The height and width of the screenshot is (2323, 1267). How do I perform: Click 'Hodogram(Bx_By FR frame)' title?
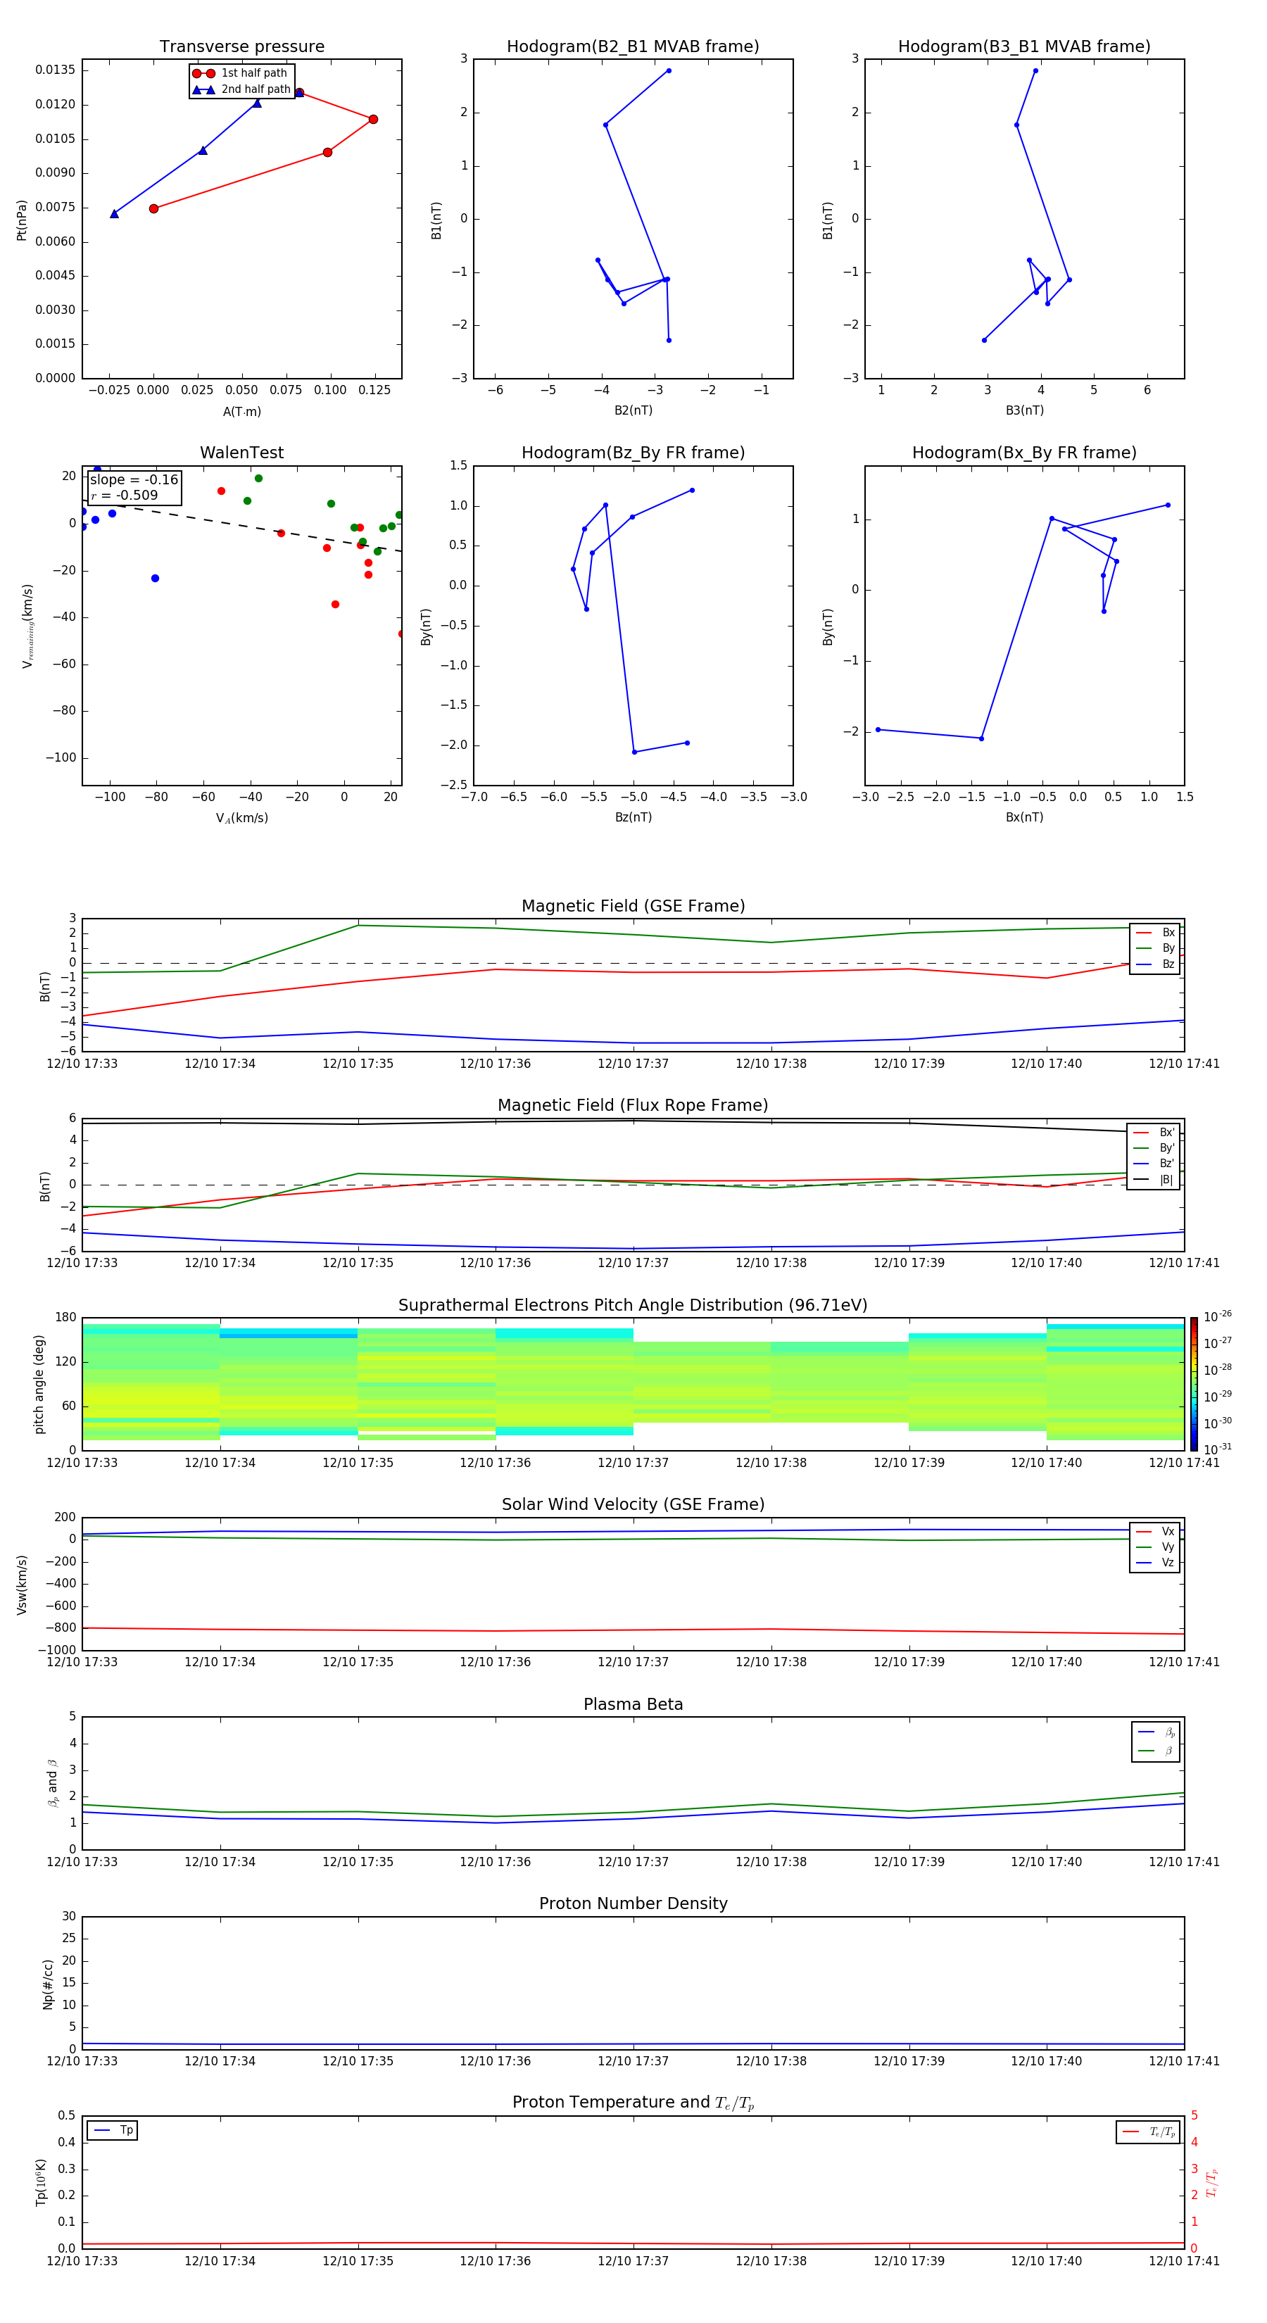coord(1024,453)
